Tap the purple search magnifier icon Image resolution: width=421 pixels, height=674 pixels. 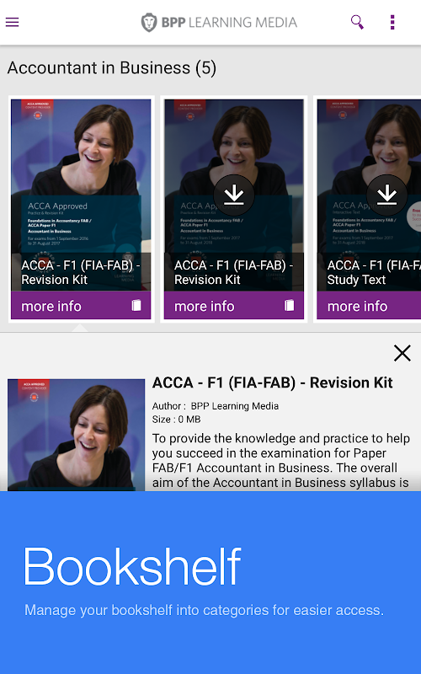pyautogui.click(x=357, y=22)
